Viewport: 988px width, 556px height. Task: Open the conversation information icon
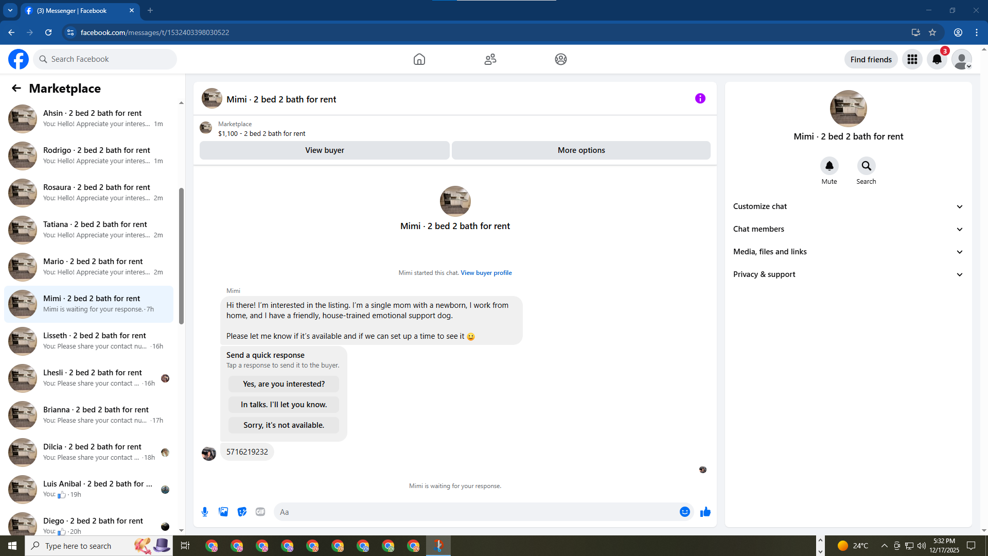[700, 98]
